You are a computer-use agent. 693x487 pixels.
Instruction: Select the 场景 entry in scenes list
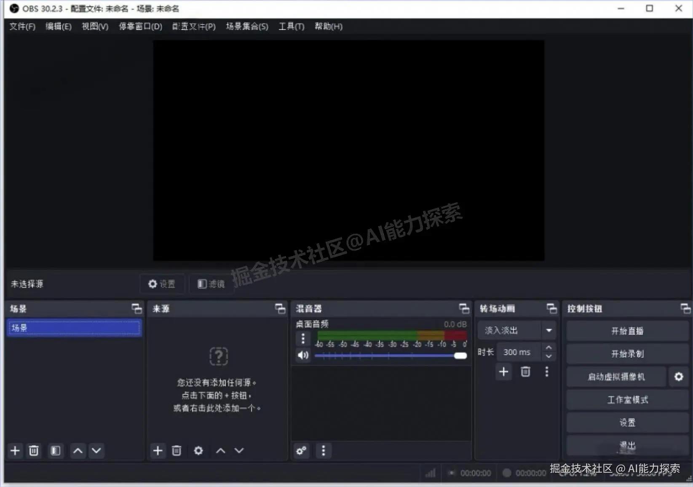[x=74, y=328]
